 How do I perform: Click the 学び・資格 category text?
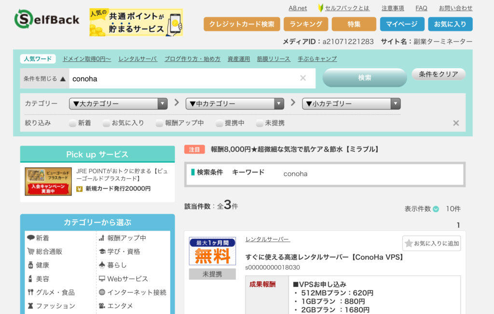click(124, 252)
